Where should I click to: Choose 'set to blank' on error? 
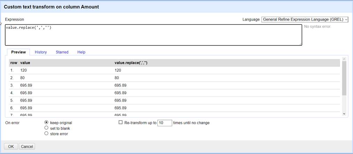point(46,128)
